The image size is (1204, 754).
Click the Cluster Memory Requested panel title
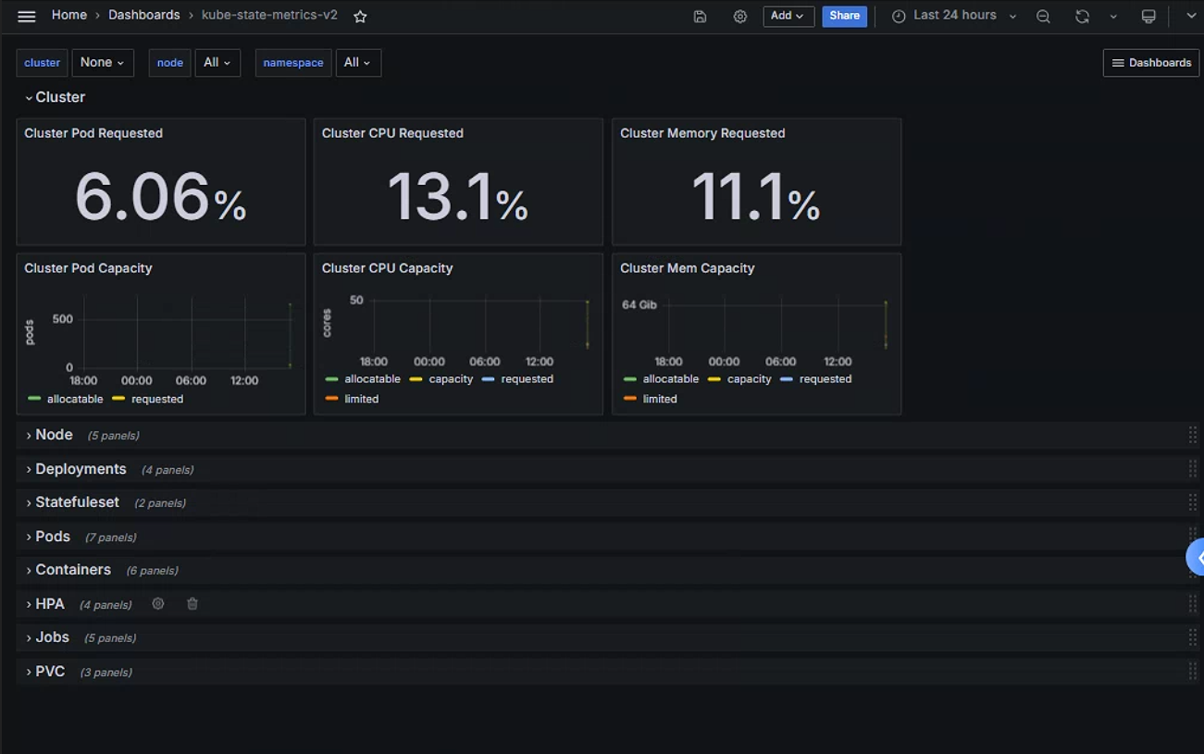[702, 133]
